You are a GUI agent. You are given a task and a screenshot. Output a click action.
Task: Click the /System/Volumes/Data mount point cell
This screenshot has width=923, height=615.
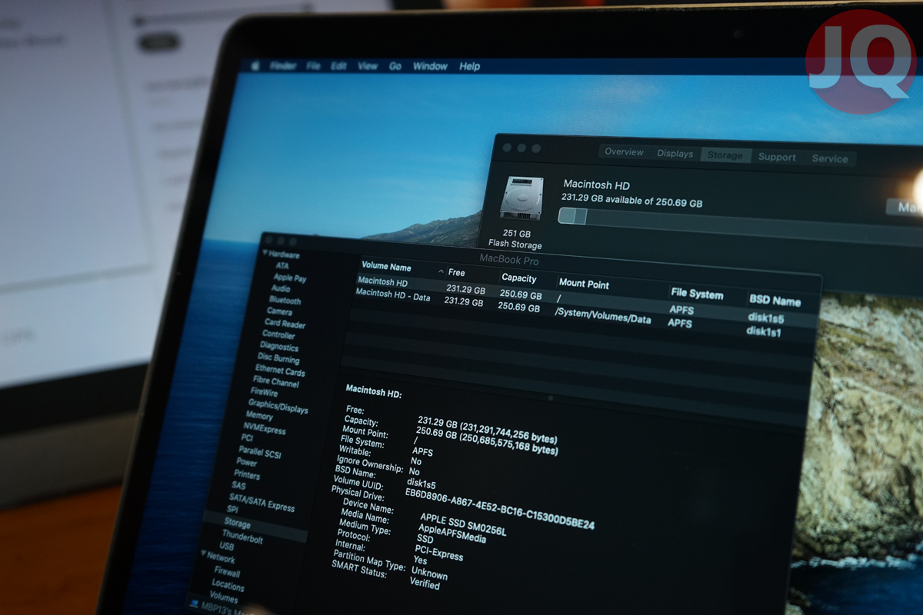pyautogui.click(x=602, y=315)
